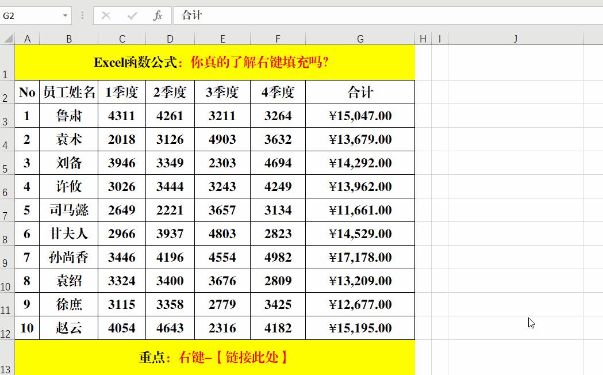Select column J header
This screenshot has height=375, width=603.
coord(514,39)
